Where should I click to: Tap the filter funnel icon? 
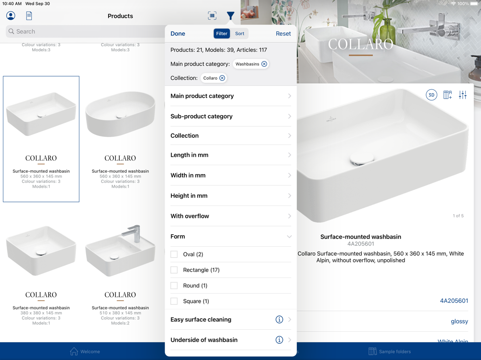point(230,16)
